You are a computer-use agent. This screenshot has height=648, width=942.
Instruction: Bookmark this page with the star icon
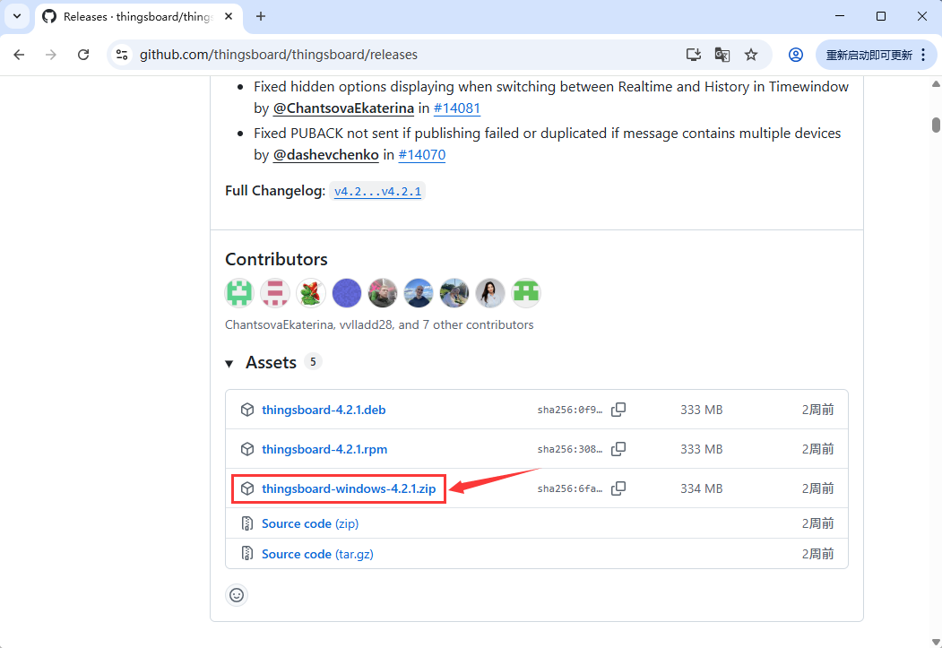coord(751,55)
